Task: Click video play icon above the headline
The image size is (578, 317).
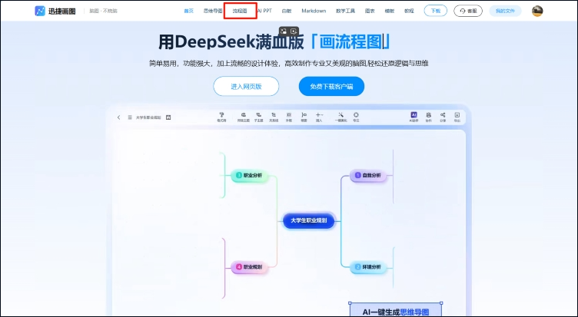Action: (x=294, y=31)
